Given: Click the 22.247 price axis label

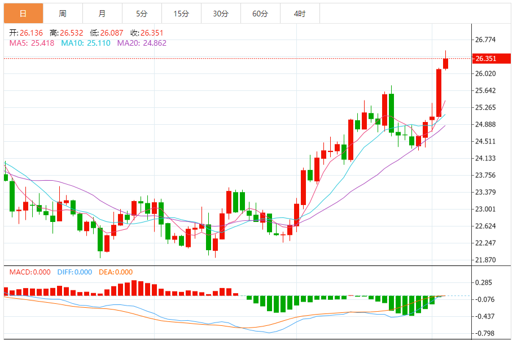Looking at the screenshot, I should (485, 243).
